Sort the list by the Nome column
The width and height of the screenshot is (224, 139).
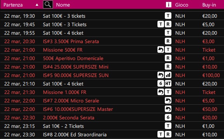(x=63, y=5)
